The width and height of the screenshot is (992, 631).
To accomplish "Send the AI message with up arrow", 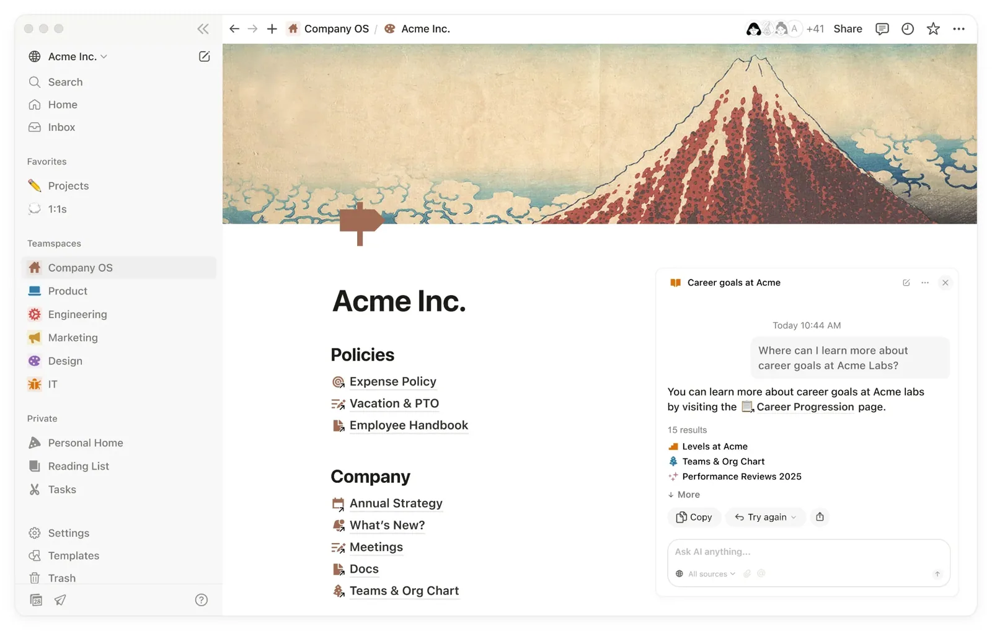I will coord(937,574).
